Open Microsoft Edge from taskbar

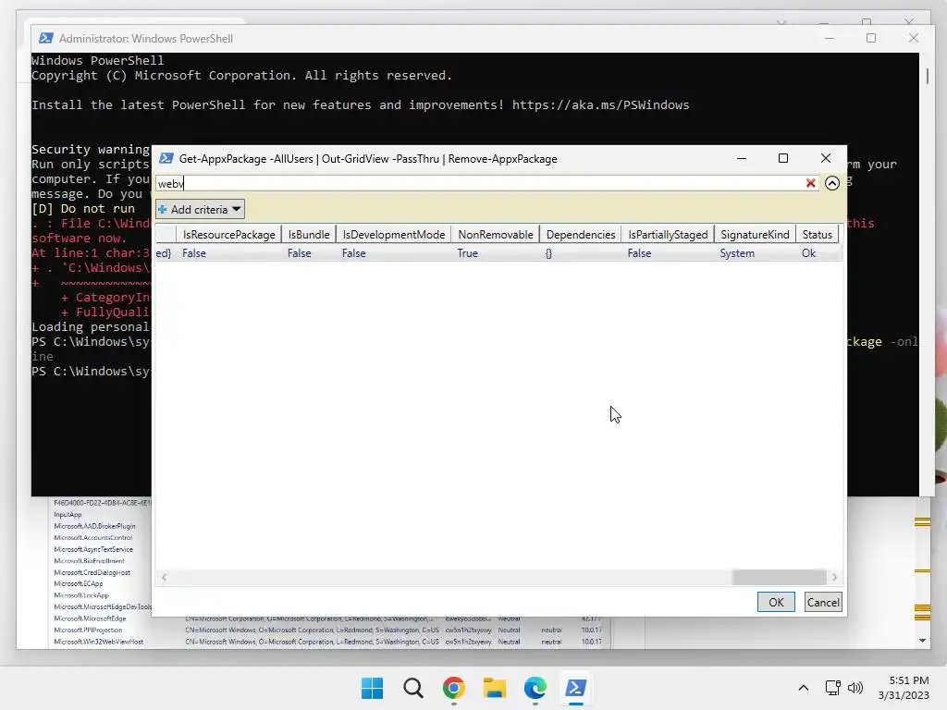(535, 688)
